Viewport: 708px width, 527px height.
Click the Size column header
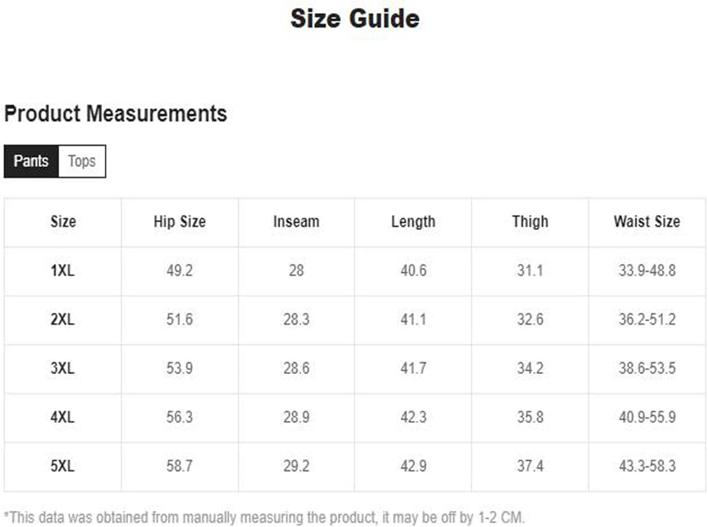[63, 222]
